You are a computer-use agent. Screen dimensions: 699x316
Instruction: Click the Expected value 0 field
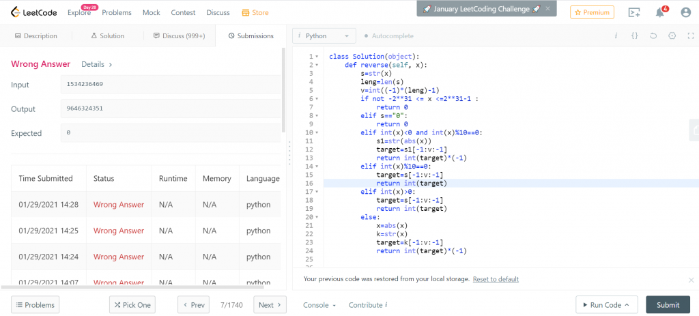(x=171, y=133)
